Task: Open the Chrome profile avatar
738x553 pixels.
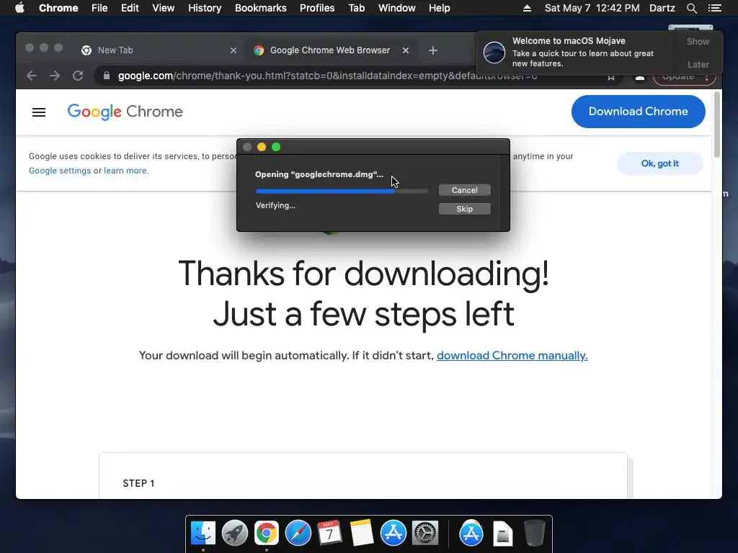Action: point(640,78)
